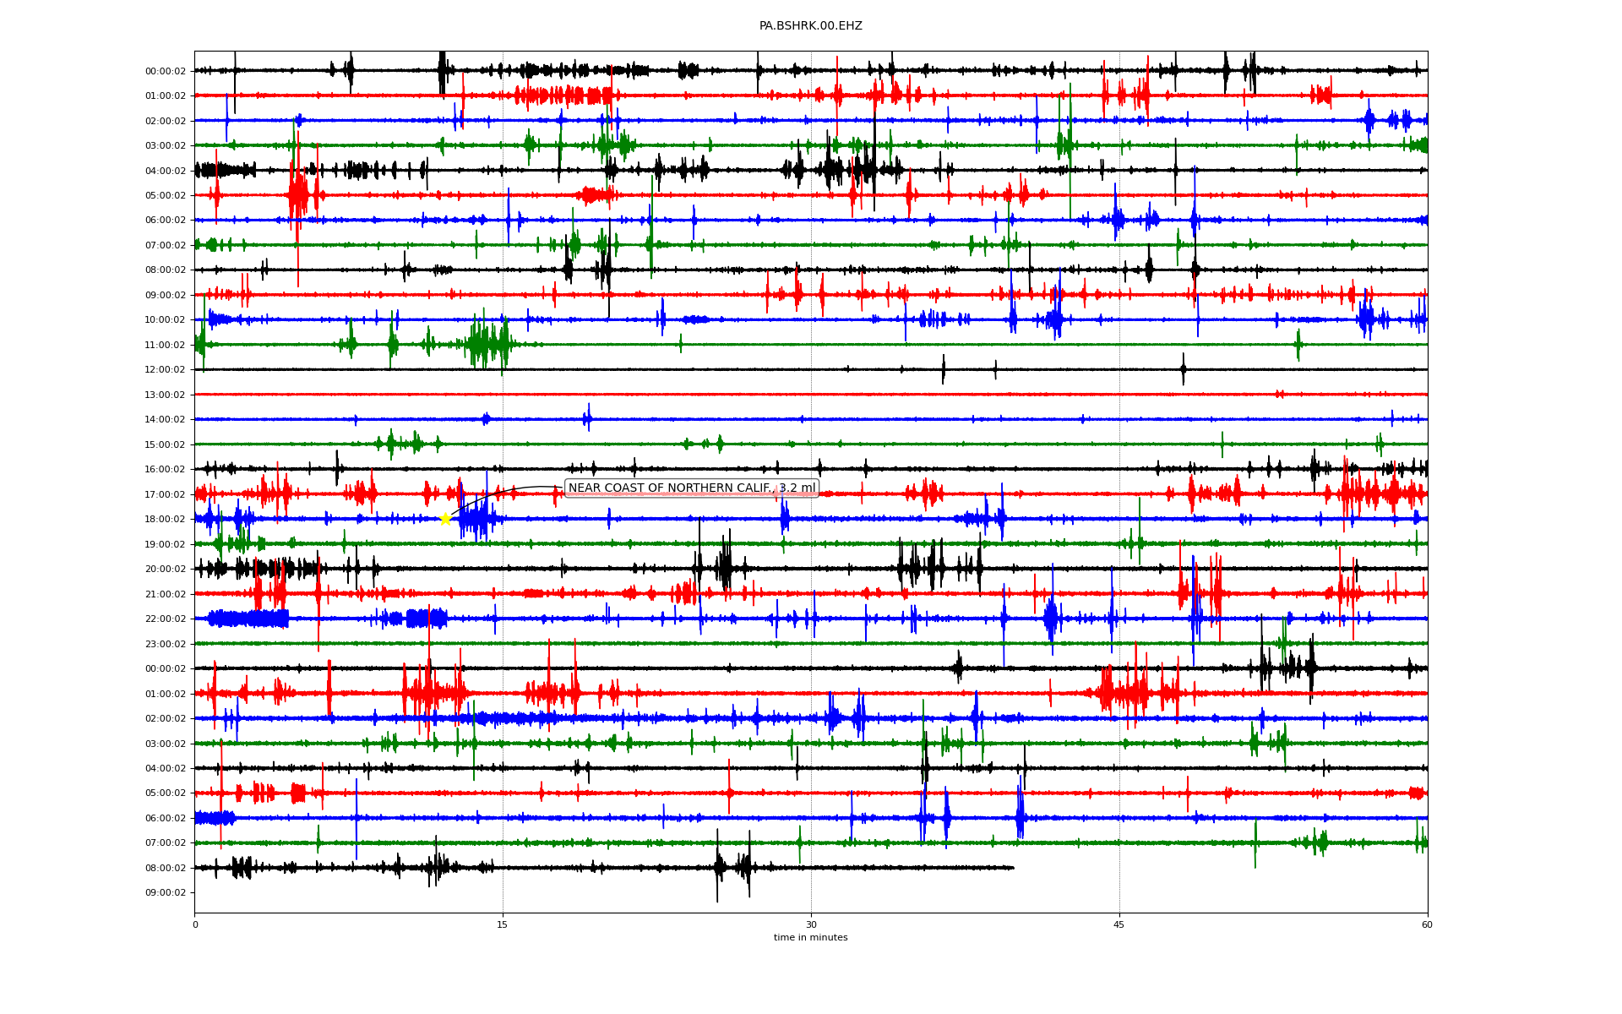This screenshot has height=1014, width=1622.
Task: Click the 16:00:02 time label
Action: [166, 469]
